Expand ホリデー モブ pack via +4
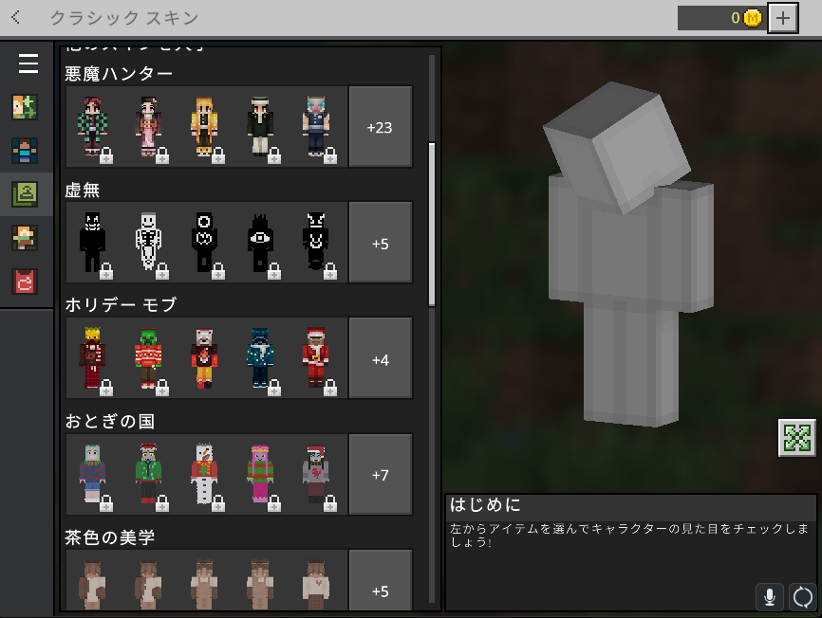 (x=380, y=360)
